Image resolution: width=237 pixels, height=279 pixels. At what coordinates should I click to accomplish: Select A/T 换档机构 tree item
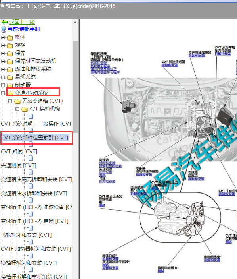(x=45, y=109)
